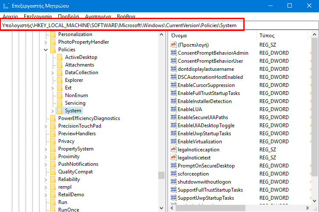Click the folder icon of the System key
The width and height of the screenshot is (319, 212).
pyautogui.click(x=60, y=111)
